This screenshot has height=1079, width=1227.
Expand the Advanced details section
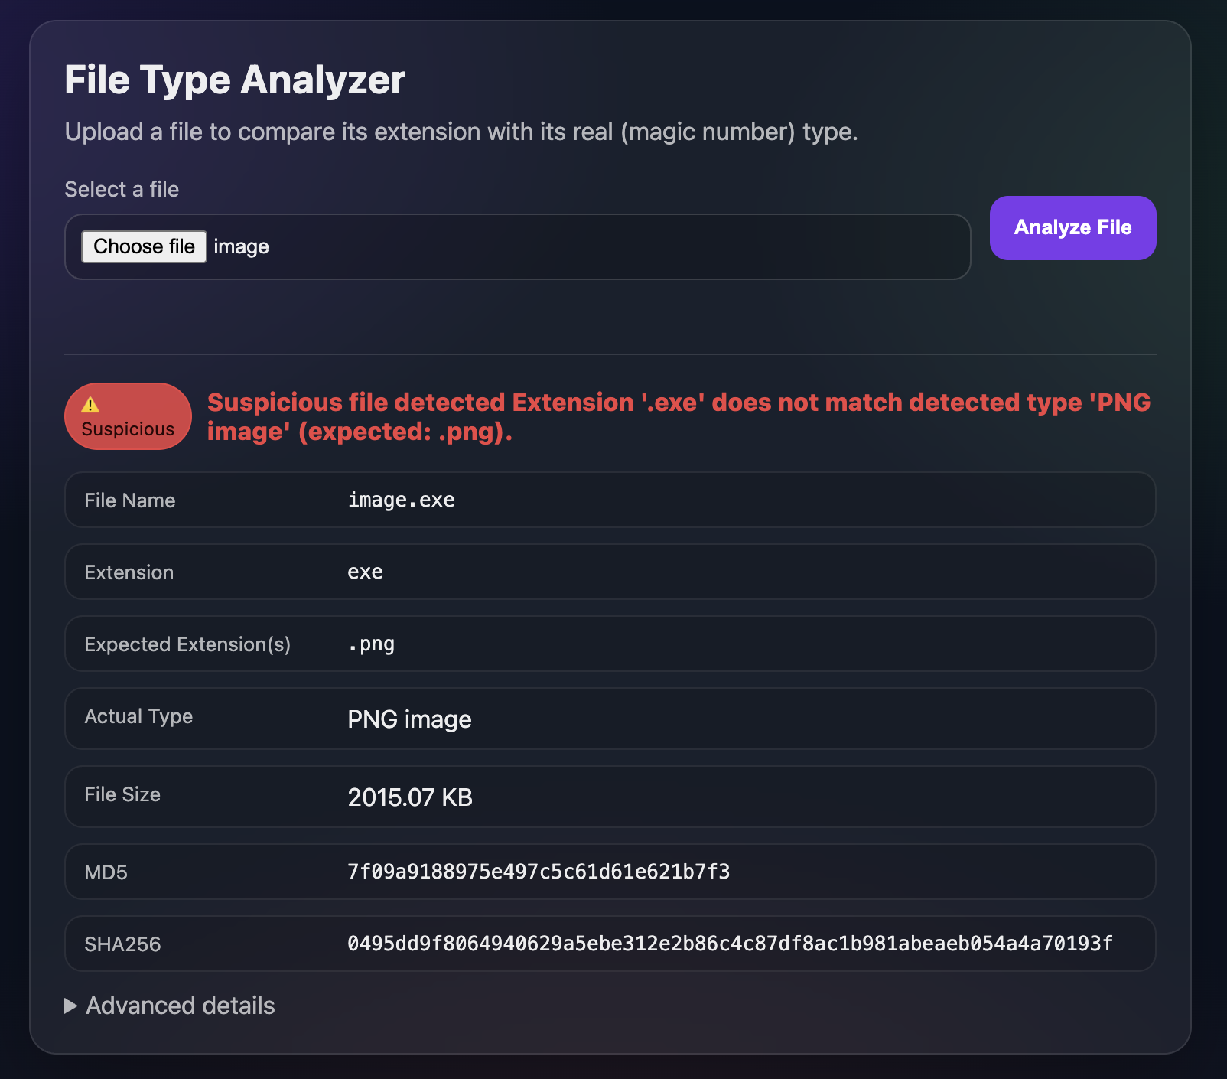[x=170, y=1006]
